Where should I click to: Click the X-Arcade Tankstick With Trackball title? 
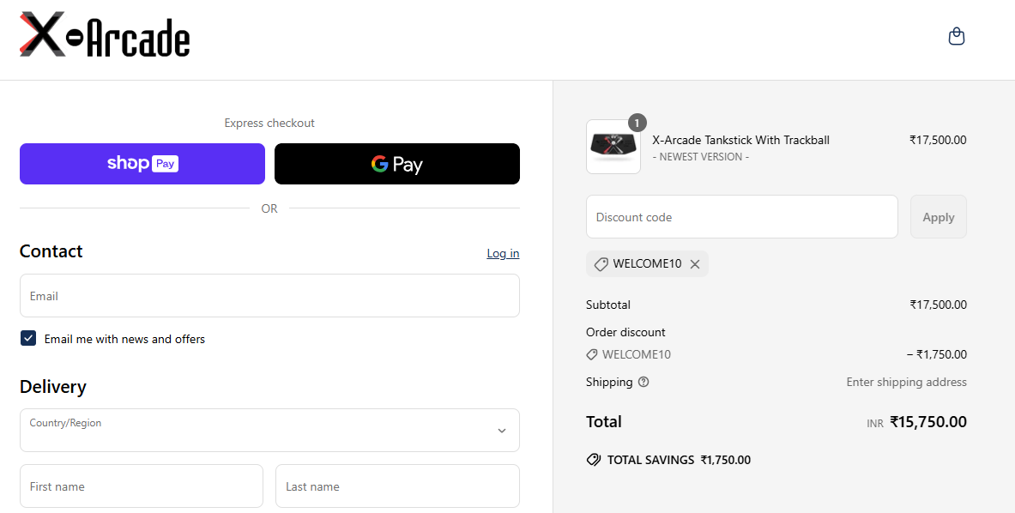[x=740, y=140]
